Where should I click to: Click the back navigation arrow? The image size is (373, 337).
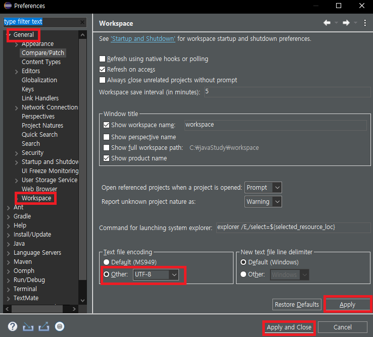[327, 23]
